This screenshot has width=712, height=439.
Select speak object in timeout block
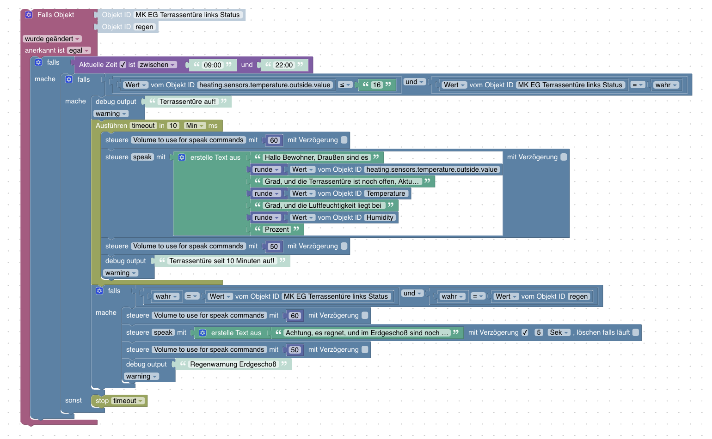142,157
